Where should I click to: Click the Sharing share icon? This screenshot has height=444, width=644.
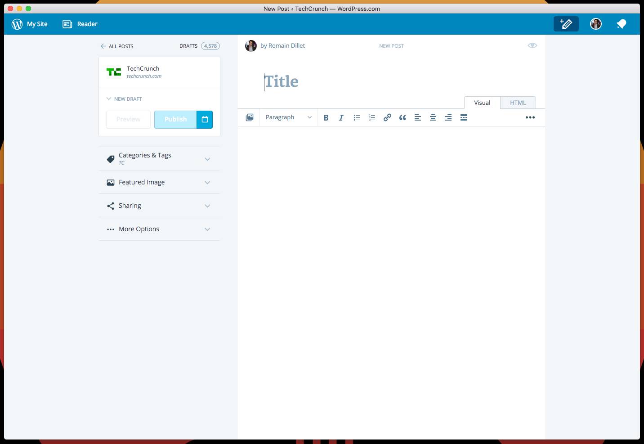click(111, 206)
